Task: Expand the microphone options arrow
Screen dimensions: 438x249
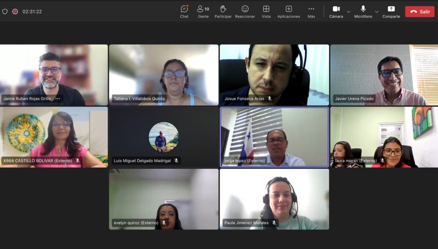Action: 376,12
